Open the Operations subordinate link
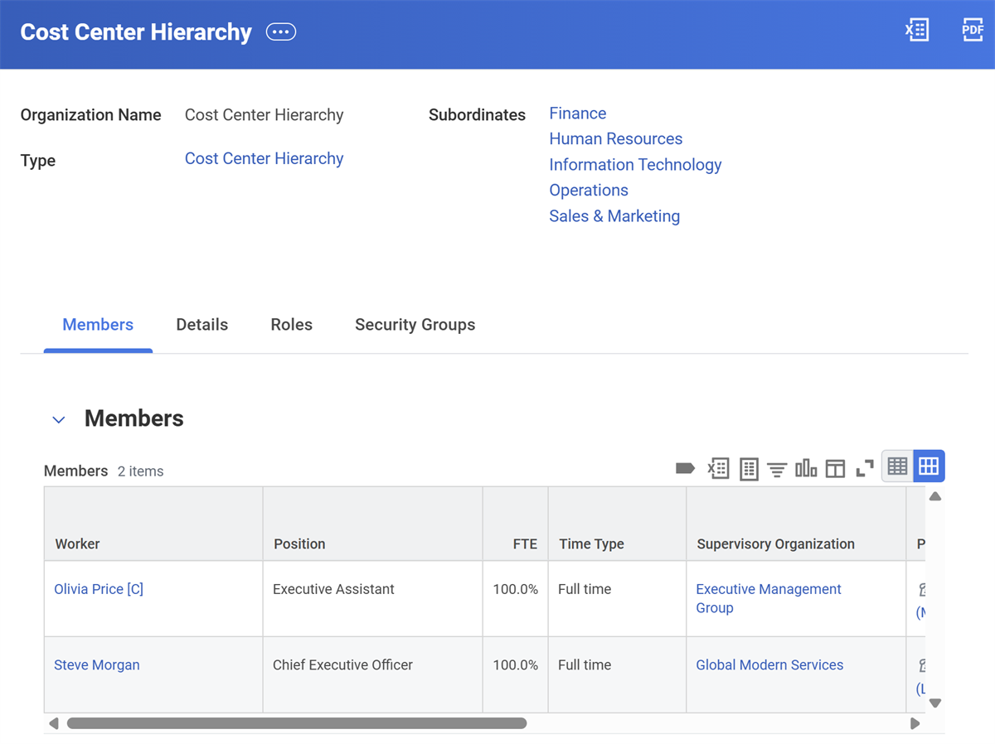 point(589,191)
